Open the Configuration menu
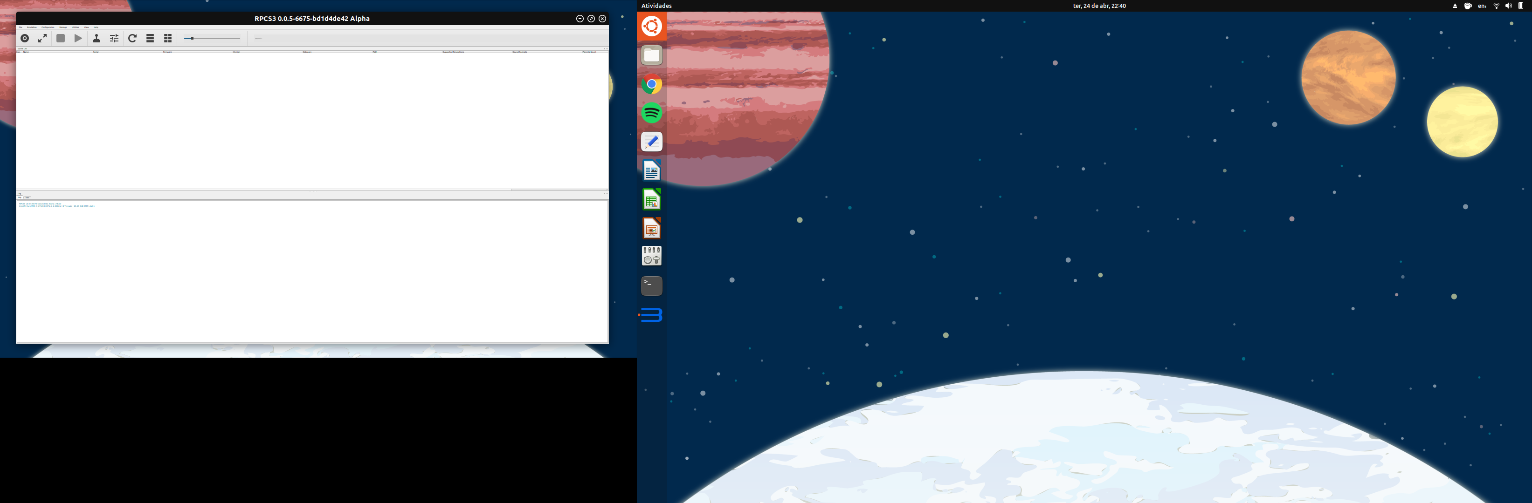This screenshot has width=1532, height=503. (x=48, y=27)
